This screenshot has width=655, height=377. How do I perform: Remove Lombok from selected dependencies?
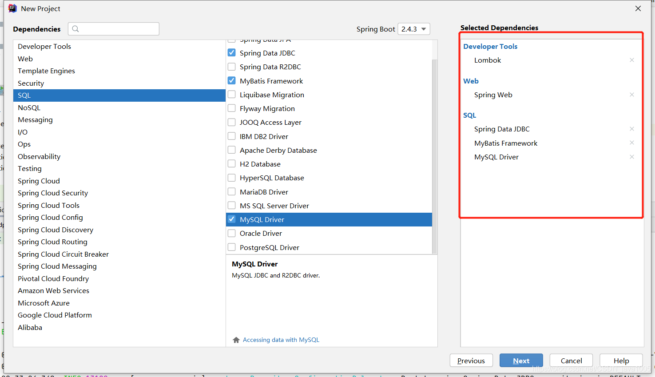(631, 60)
